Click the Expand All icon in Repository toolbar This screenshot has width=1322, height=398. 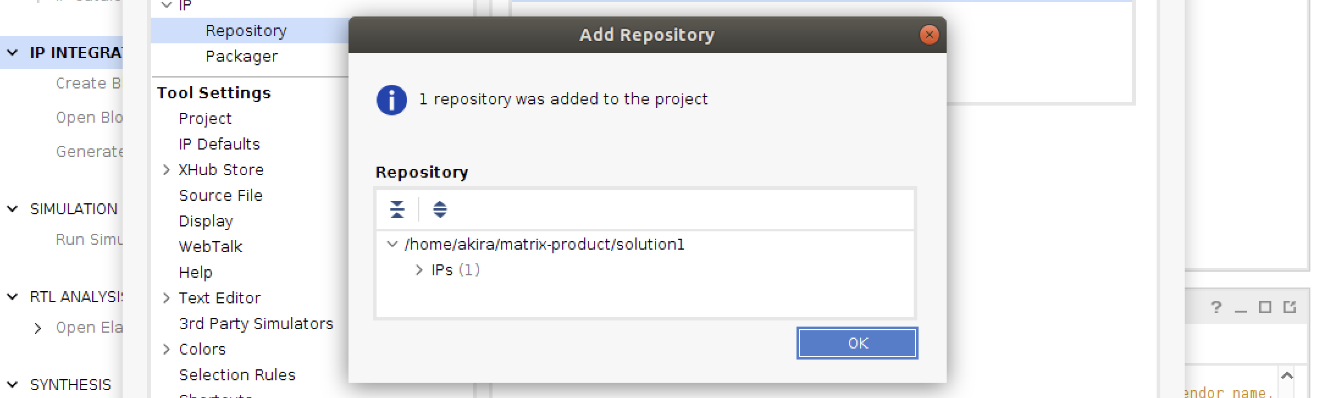click(439, 209)
